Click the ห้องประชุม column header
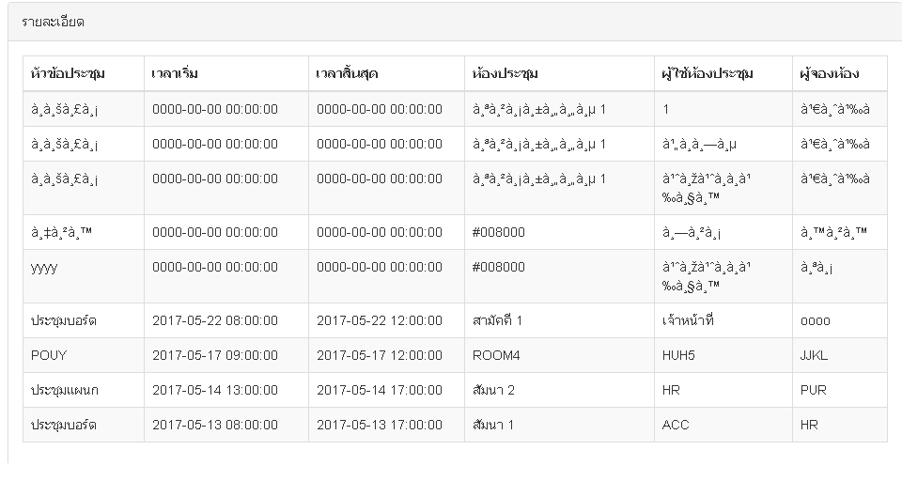The height and width of the screenshot is (497, 902). click(506, 74)
